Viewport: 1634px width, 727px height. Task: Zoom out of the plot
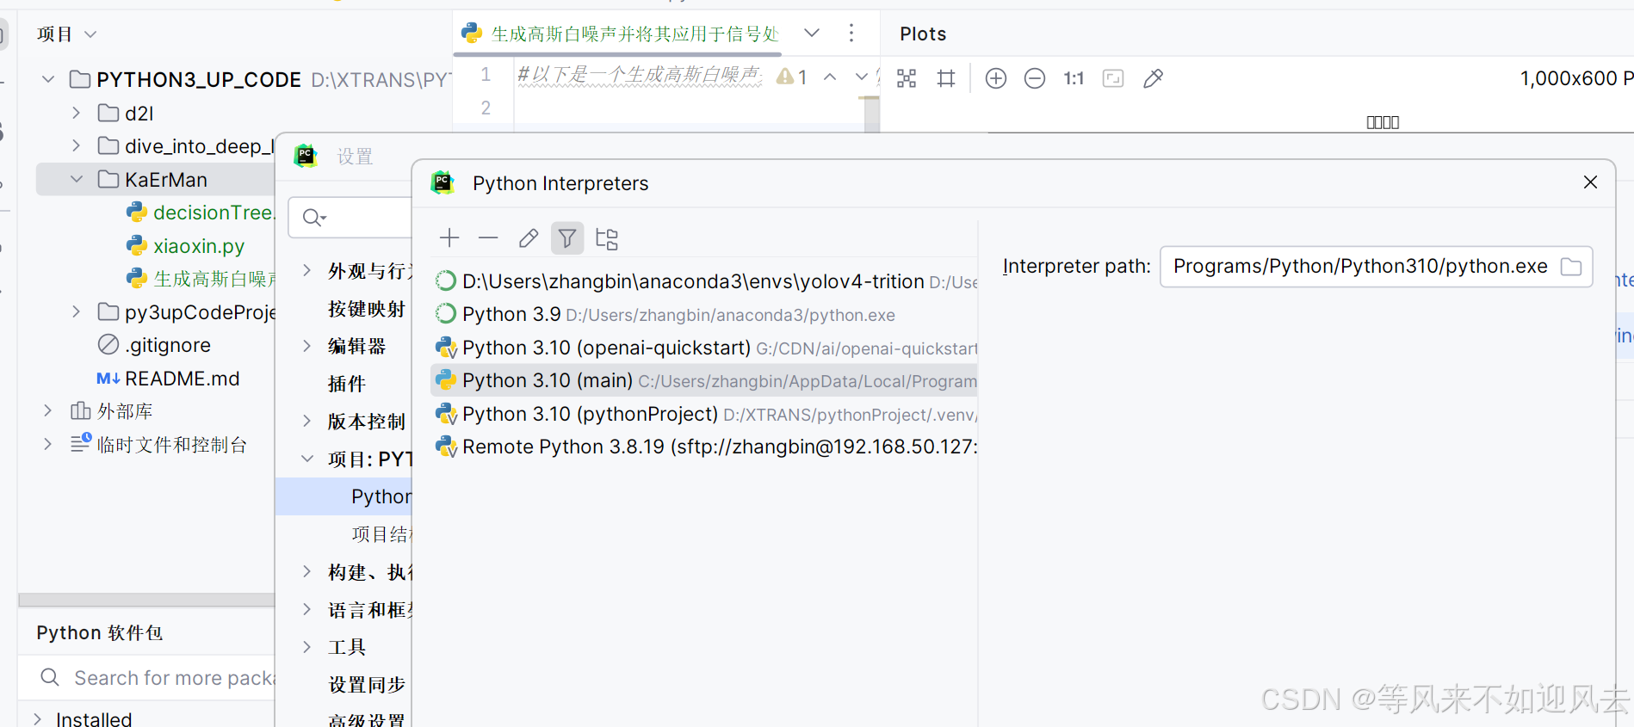click(x=1035, y=78)
